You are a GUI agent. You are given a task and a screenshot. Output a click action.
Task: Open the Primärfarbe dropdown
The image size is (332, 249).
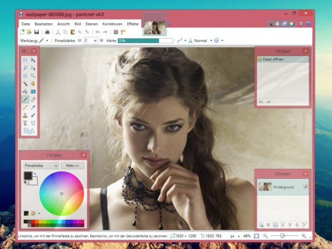[41, 165]
